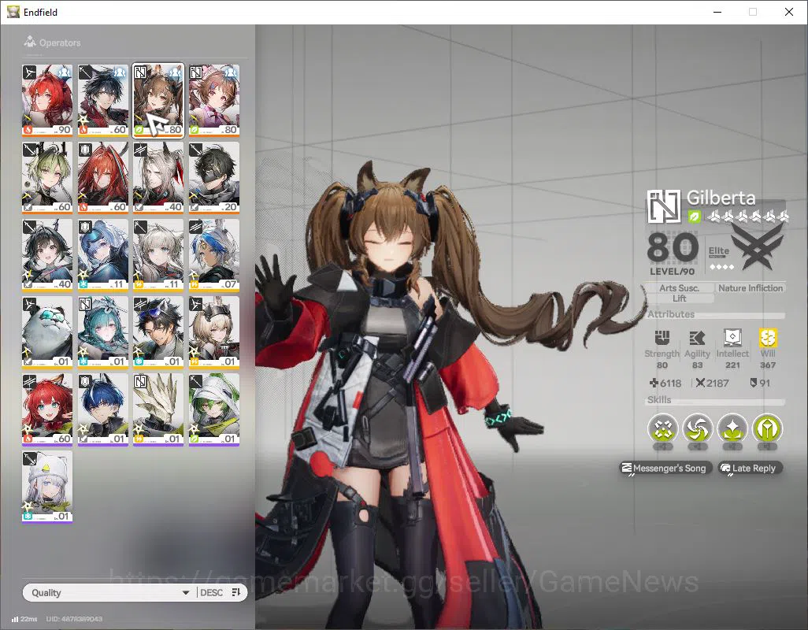This screenshot has height=630, width=808.
Task: Select the panda operator card
Action: pyautogui.click(x=47, y=332)
